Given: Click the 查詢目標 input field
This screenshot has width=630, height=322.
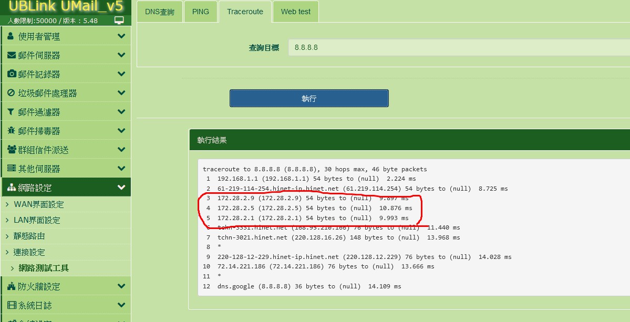Looking at the screenshot, I should pos(457,47).
